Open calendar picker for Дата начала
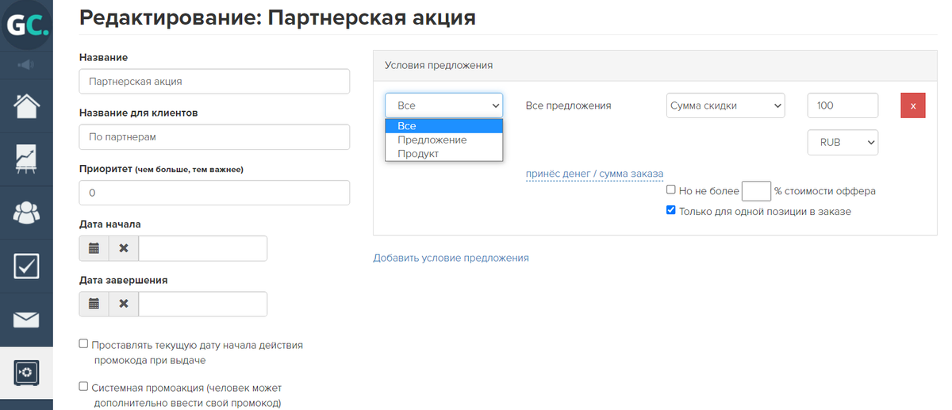This screenshot has width=952, height=410. 94,248
